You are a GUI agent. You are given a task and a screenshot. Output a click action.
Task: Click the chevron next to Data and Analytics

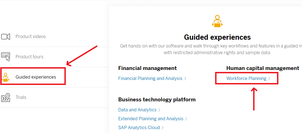pos(160,110)
